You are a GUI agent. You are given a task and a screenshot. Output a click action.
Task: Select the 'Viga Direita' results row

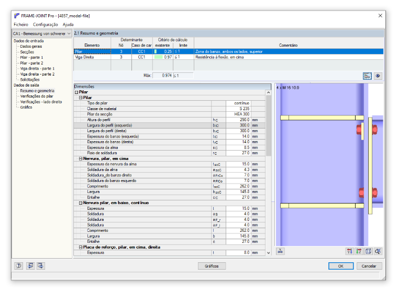pos(228,57)
